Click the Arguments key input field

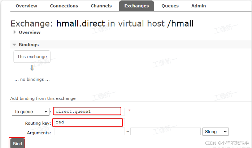[x=90, y=131]
